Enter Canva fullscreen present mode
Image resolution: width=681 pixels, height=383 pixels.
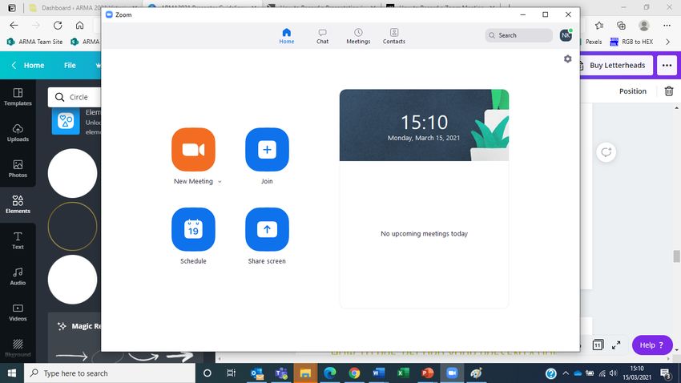tap(616, 345)
